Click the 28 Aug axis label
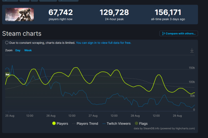 [x=135, y=116]
